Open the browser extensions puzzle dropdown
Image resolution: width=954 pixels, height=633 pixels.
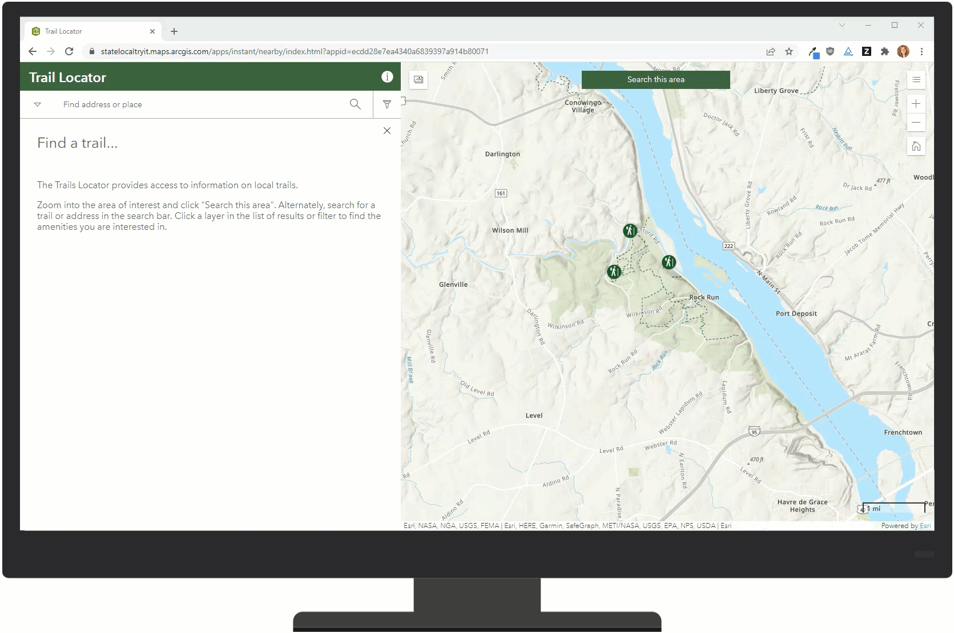[885, 51]
